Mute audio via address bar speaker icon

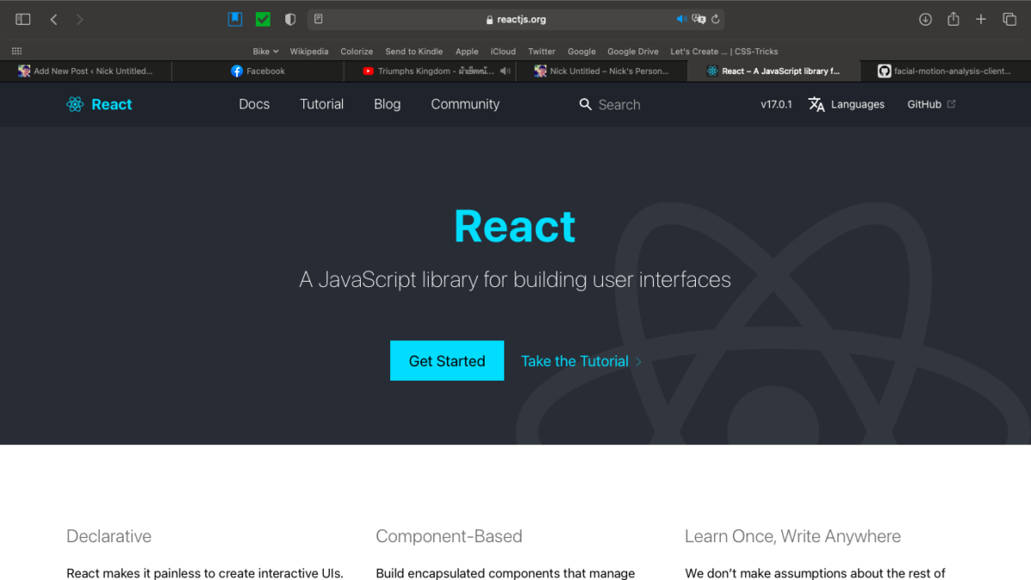pos(681,19)
